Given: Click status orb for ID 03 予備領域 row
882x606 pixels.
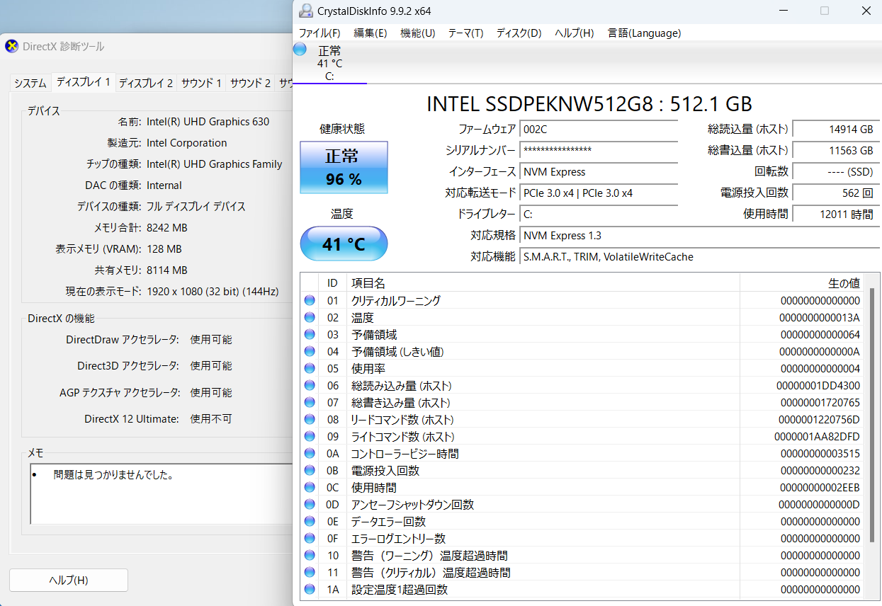Looking at the screenshot, I should point(310,334).
